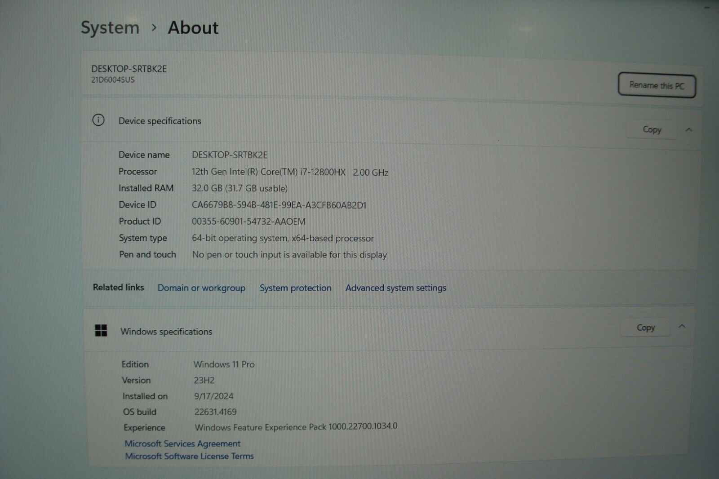Select the processor value i7-12800HX
This screenshot has width=719, height=479.
[x=290, y=172]
